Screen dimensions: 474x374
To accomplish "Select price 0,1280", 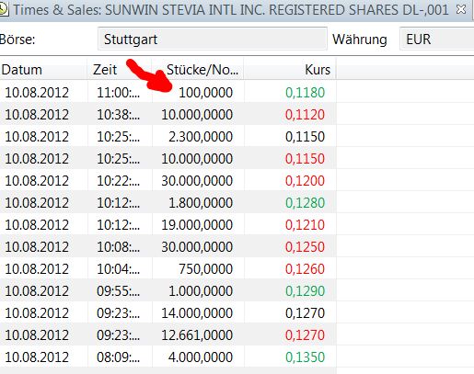I will tap(305, 203).
